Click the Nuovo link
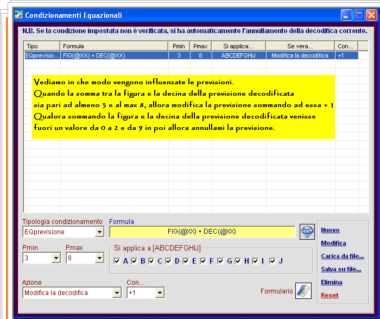 (x=330, y=230)
